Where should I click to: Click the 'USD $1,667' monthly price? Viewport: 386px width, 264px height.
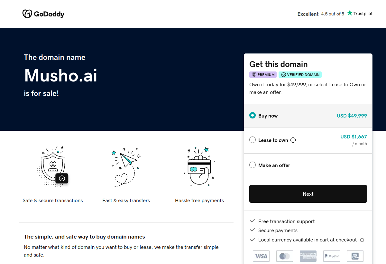coord(354,137)
